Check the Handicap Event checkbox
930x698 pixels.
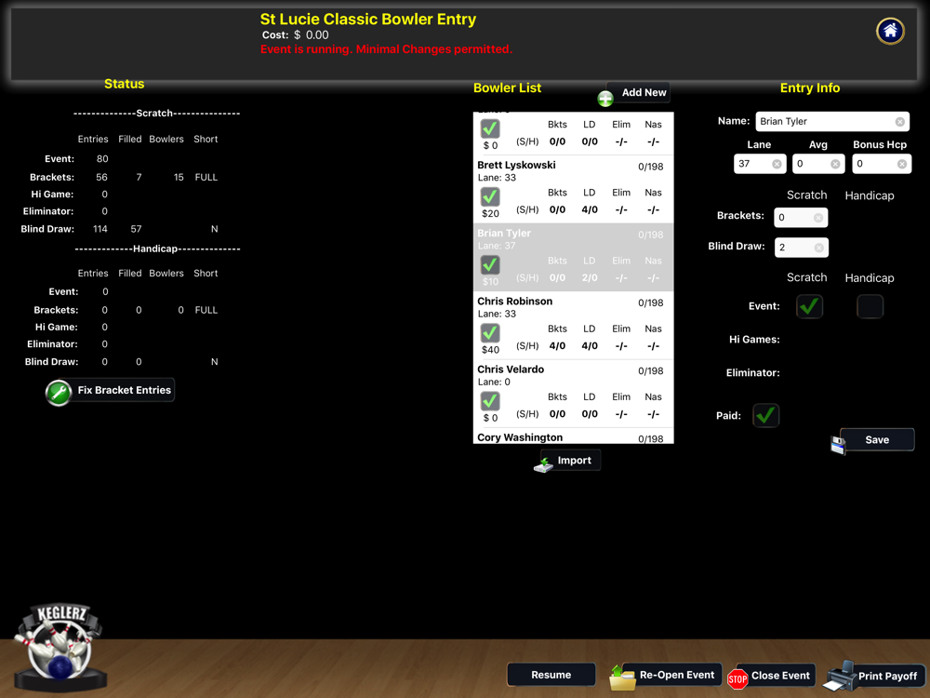[x=870, y=306]
